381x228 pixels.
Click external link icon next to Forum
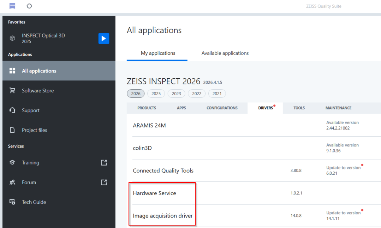click(x=104, y=182)
